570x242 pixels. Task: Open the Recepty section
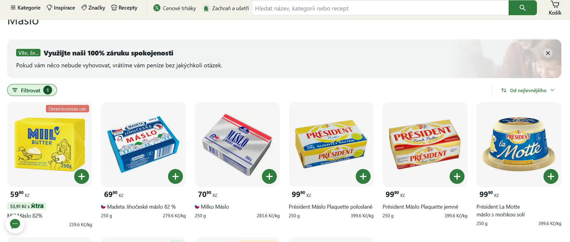124,8
